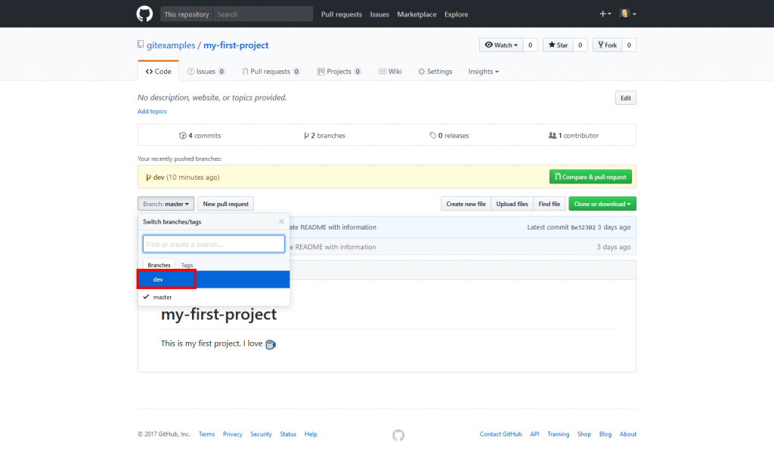Click the GitHub octocat logo in the header

(x=144, y=14)
